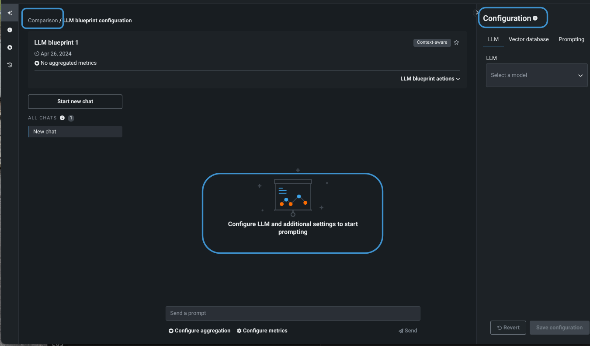Image resolution: width=590 pixels, height=346 pixels.
Task: Click the Send a prompt input field
Action: pyautogui.click(x=292, y=313)
